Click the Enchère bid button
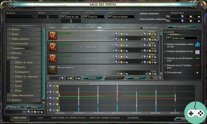 click(93, 78)
